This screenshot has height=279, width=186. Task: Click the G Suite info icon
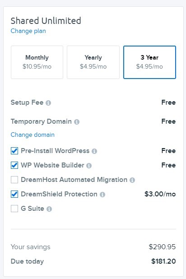(x=49, y=209)
